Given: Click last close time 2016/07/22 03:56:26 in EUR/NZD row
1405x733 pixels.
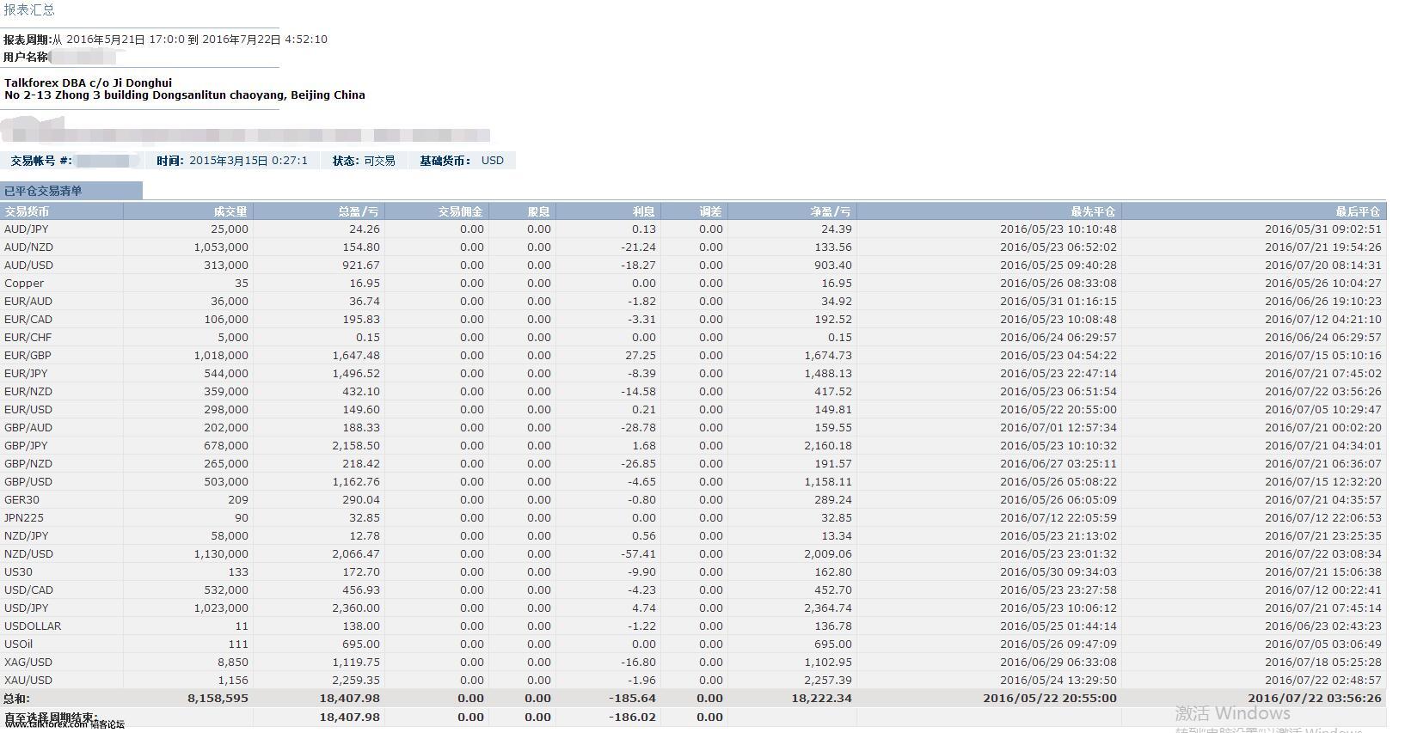Looking at the screenshot, I should (1323, 391).
